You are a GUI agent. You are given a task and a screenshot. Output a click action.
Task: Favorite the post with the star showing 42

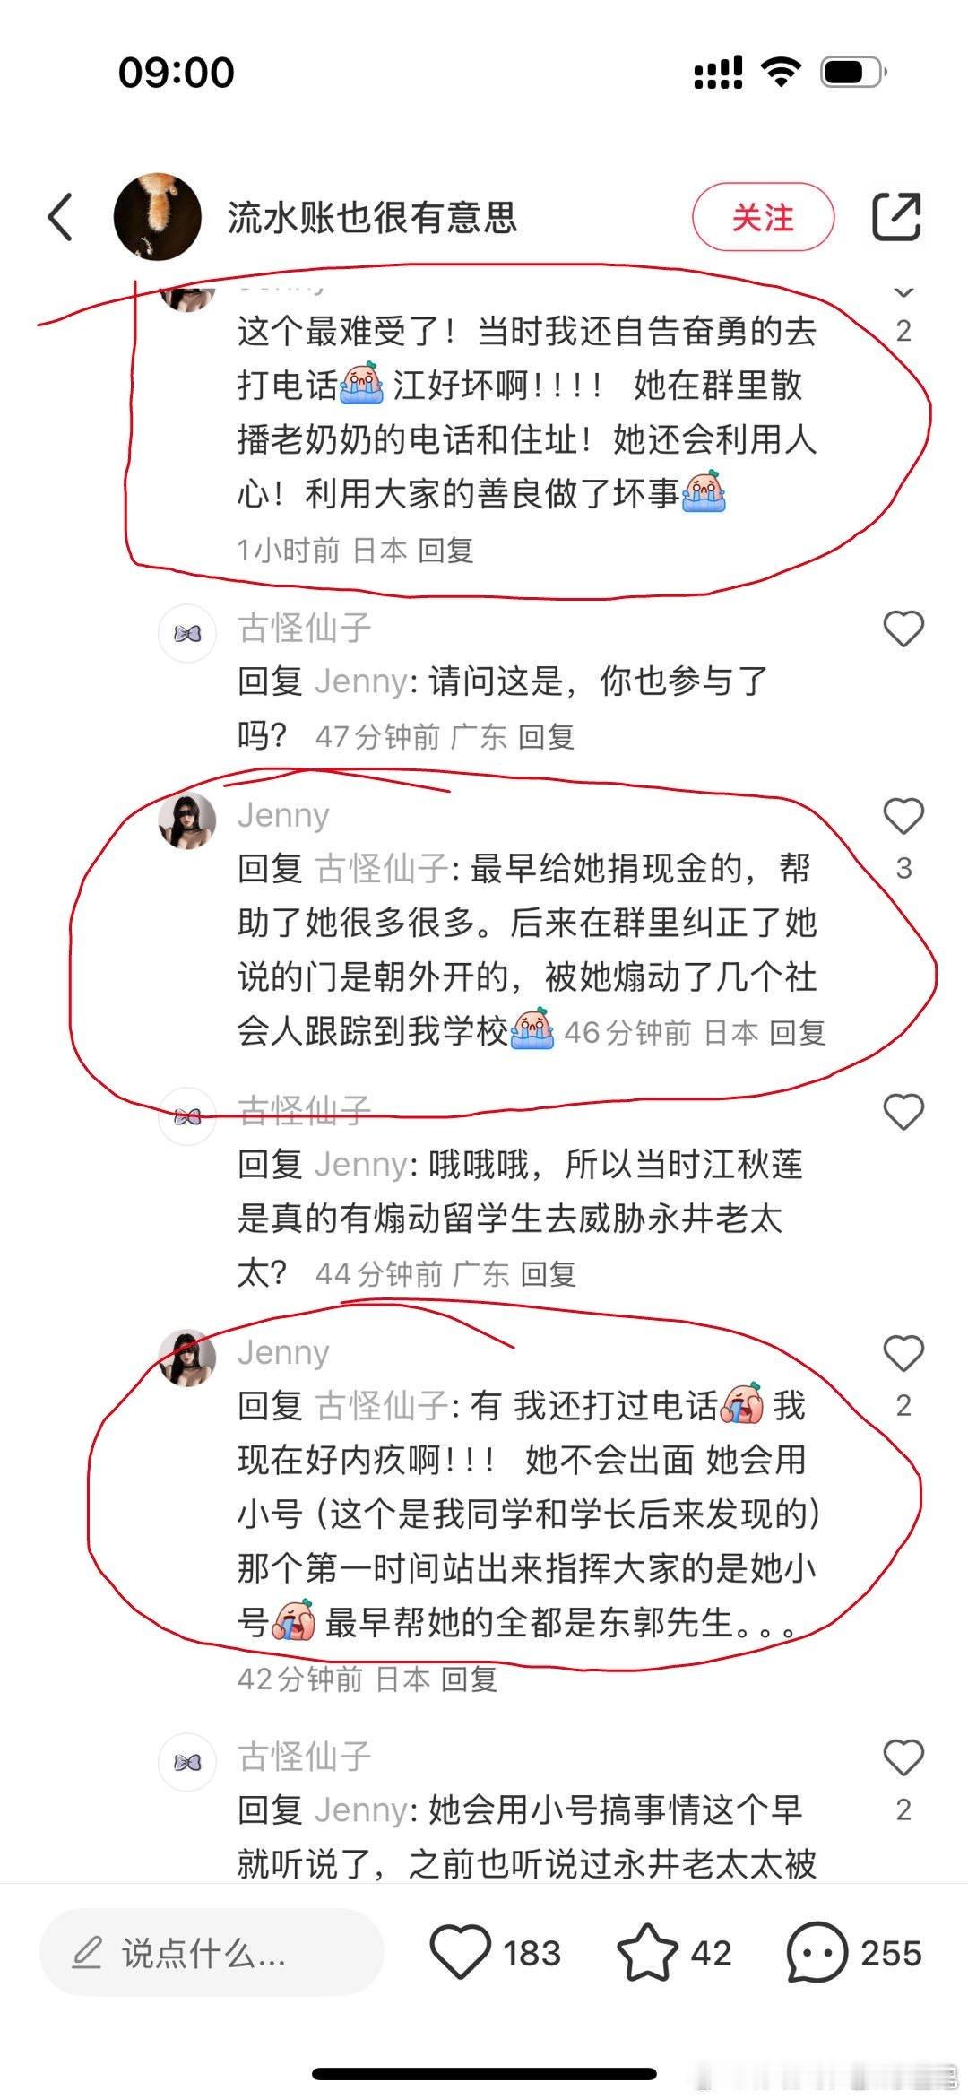[674, 1953]
